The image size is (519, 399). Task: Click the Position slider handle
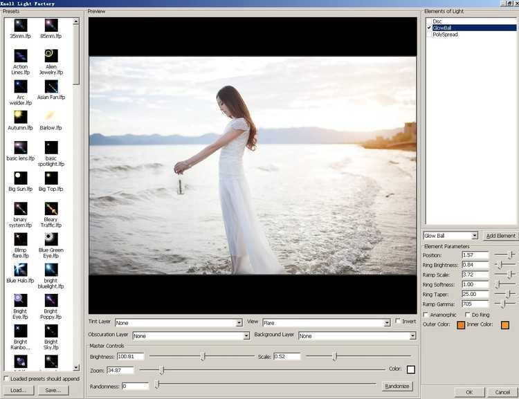511,254
